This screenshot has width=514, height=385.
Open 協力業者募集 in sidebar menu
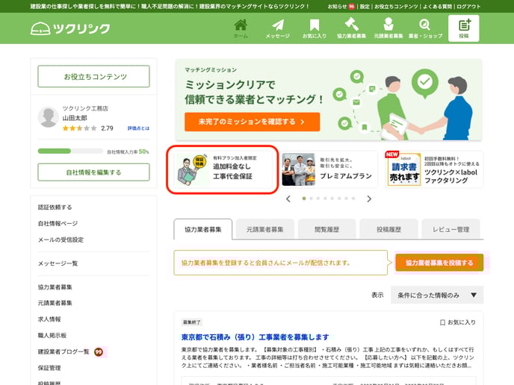[x=55, y=287]
